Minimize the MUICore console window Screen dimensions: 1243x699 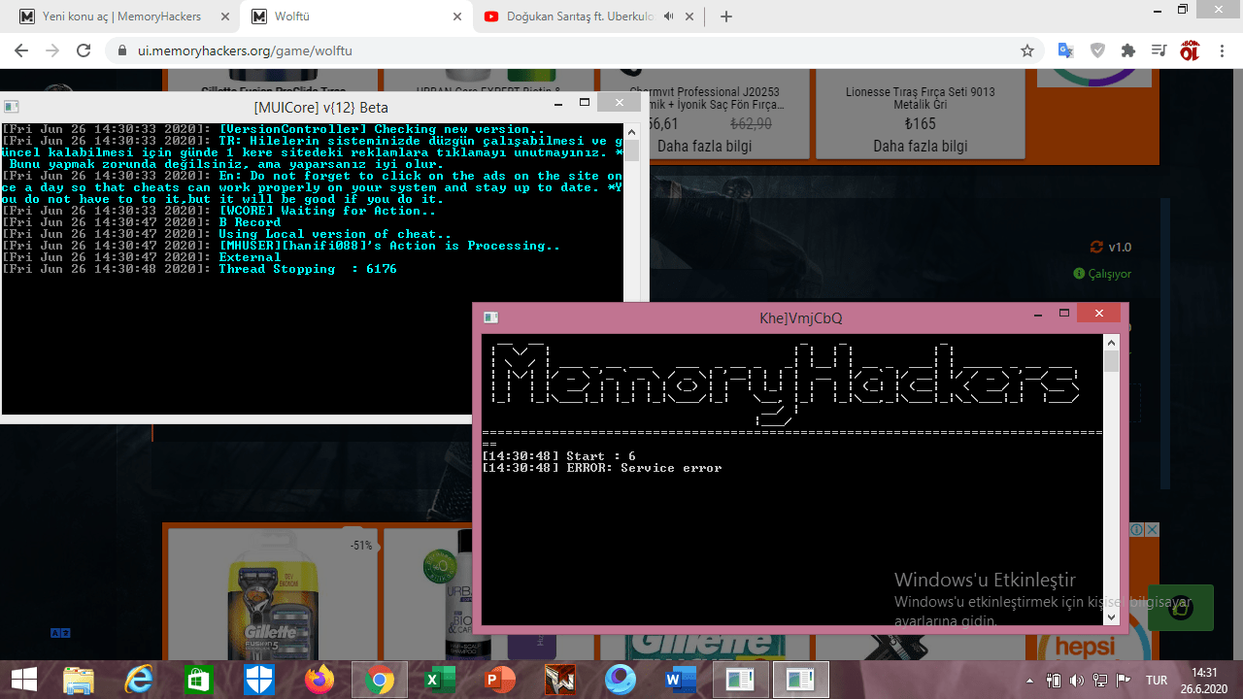tap(557, 102)
